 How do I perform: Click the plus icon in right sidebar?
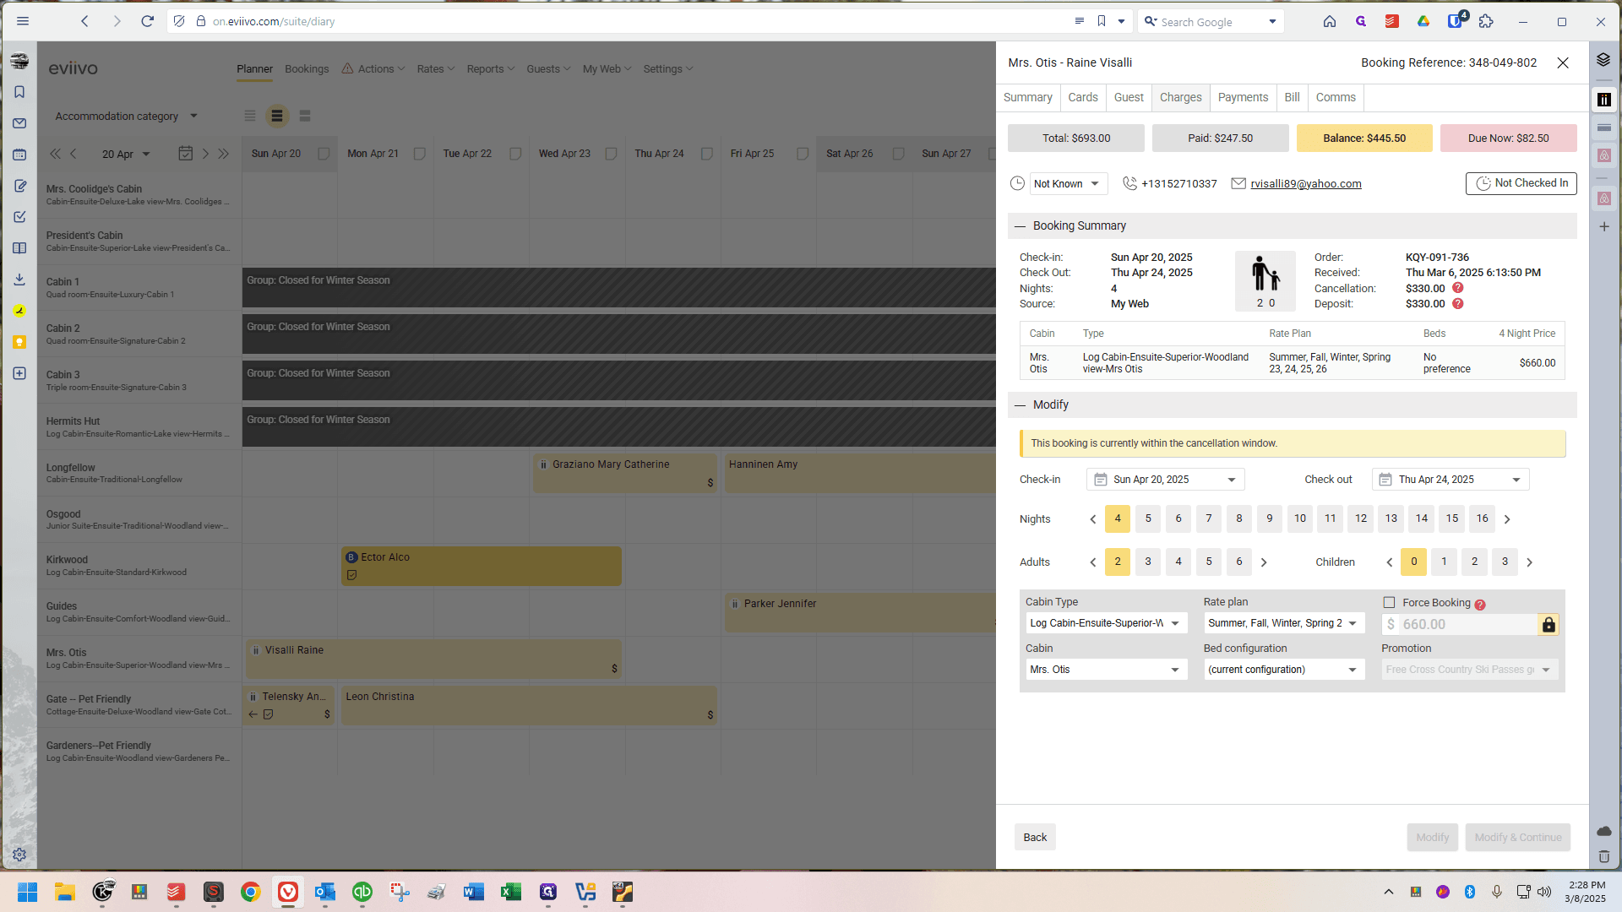pyautogui.click(x=1603, y=226)
